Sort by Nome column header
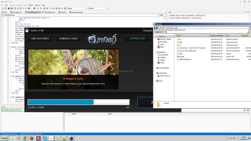The height and width of the screenshot is (141, 251). pyautogui.click(x=192, y=36)
